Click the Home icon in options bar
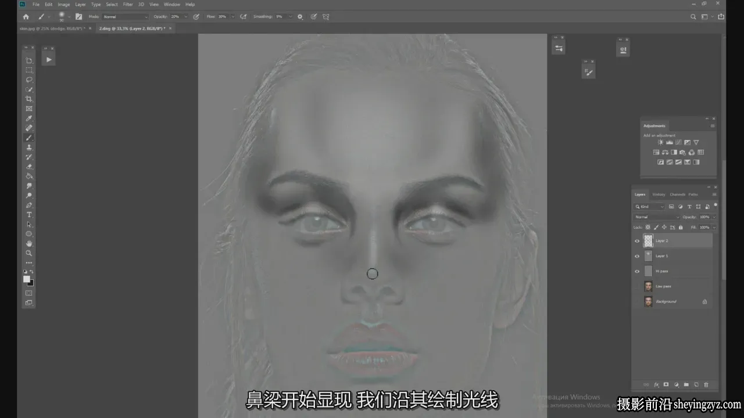 (x=26, y=17)
